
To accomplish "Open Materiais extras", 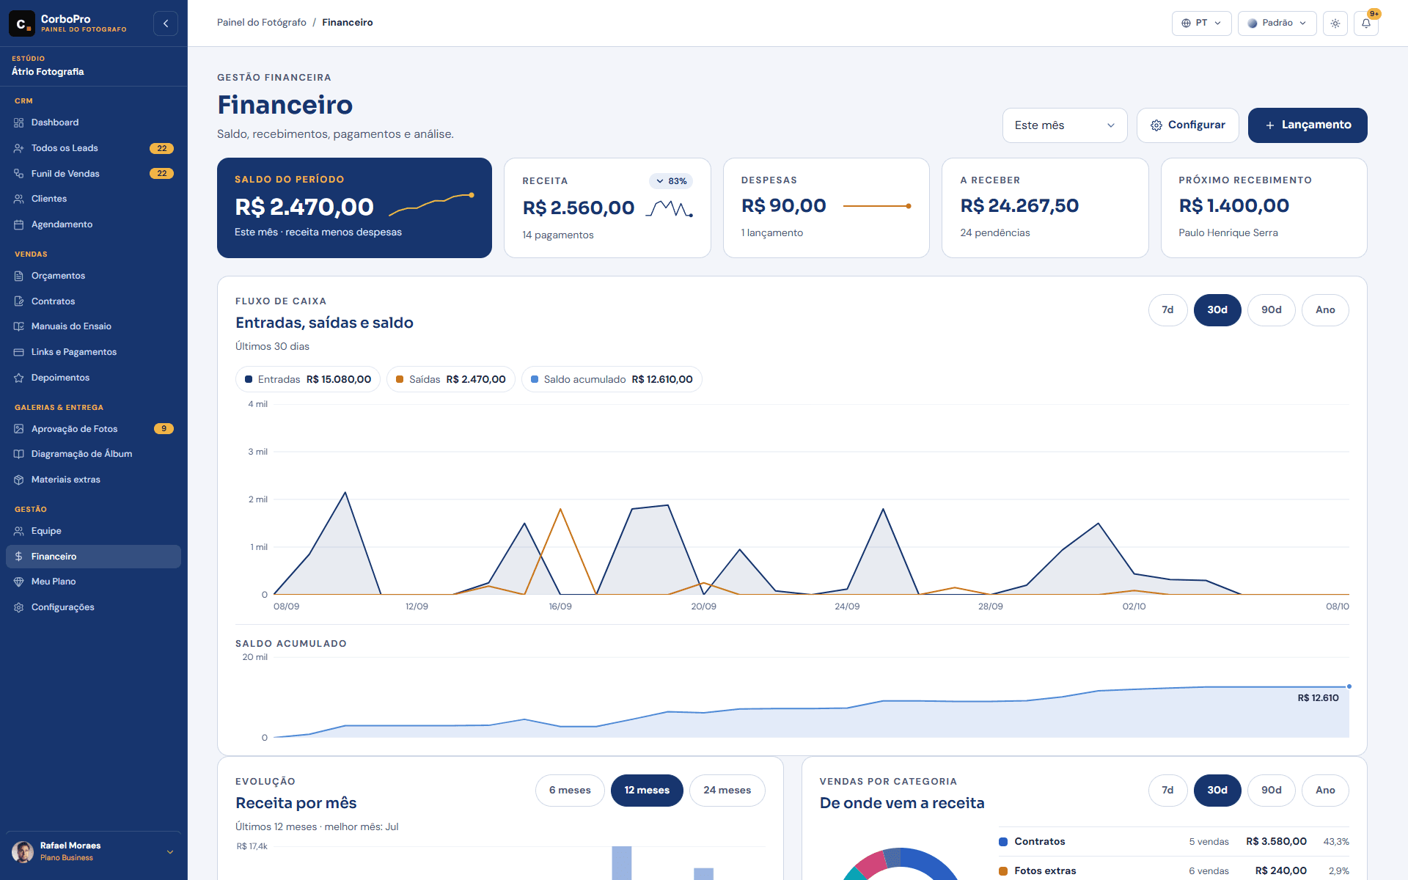I will click(x=93, y=480).
